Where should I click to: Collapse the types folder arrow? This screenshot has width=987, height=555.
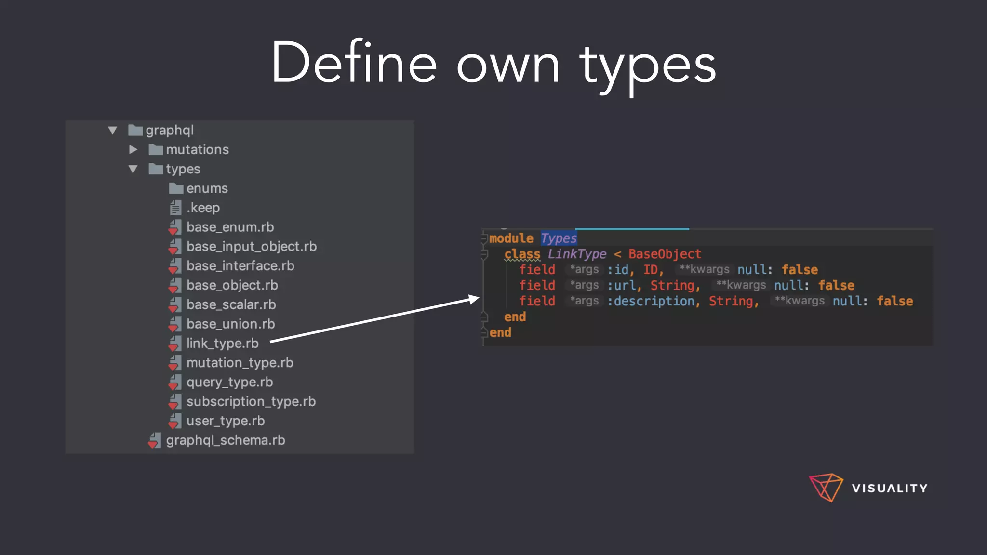(133, 169)
